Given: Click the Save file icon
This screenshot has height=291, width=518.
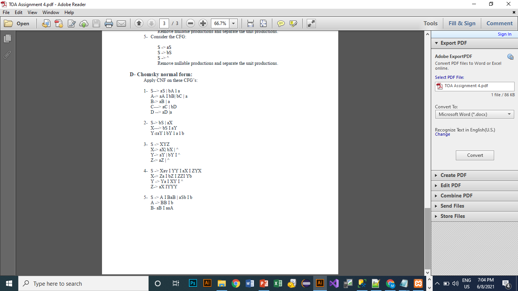Looking at the screenshot, I should coord(96,23).
